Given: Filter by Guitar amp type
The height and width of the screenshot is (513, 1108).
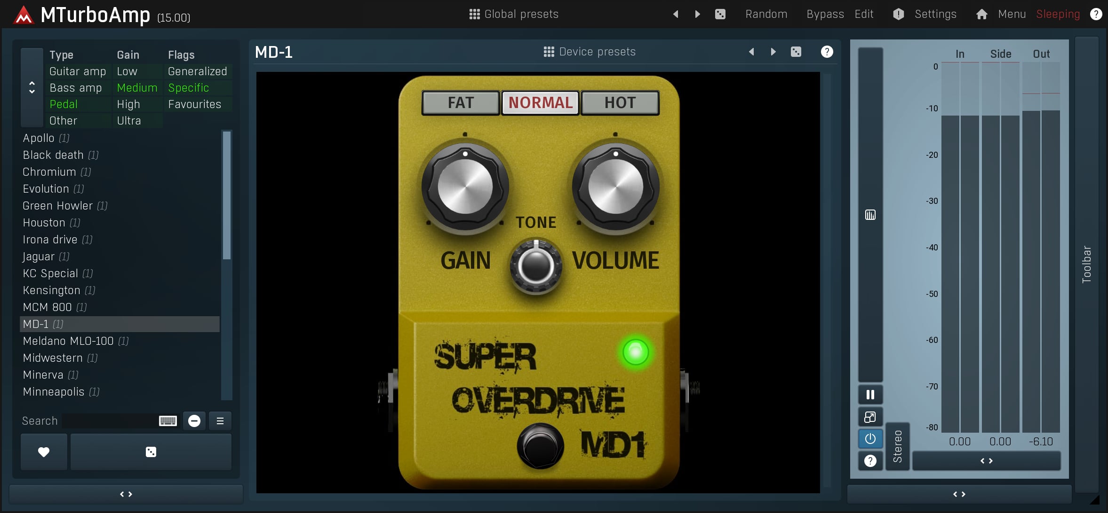Looking at the screenshot, I should [78, 71].
